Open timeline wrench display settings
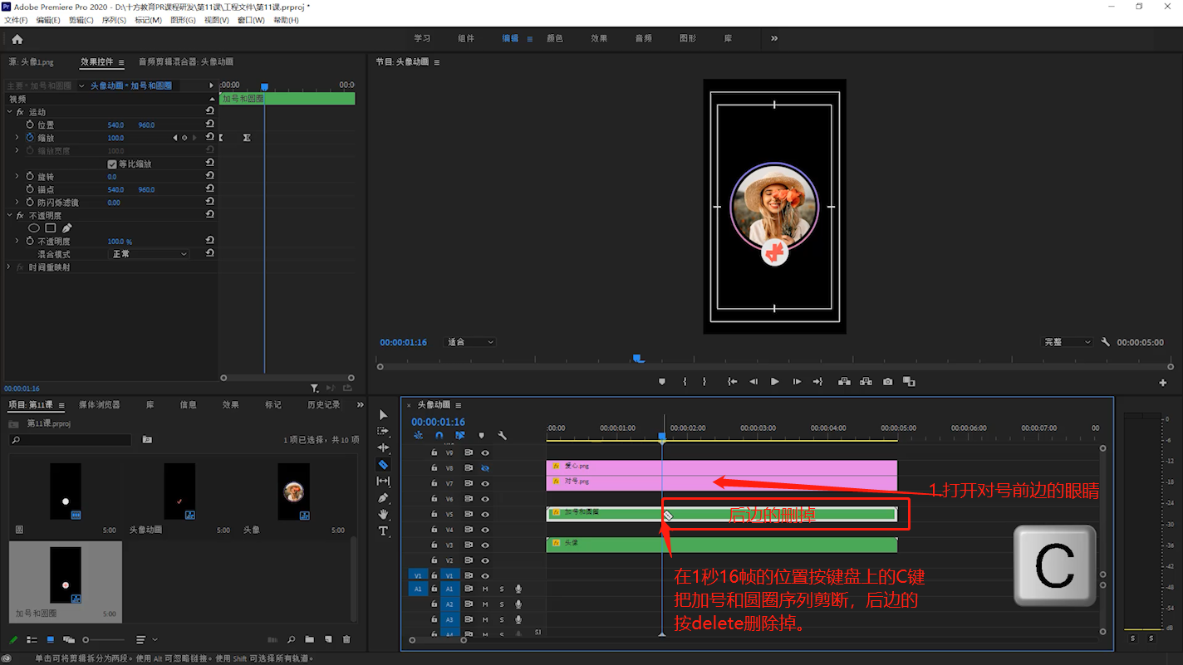The image size is (1183, 665). click(503, 436)
